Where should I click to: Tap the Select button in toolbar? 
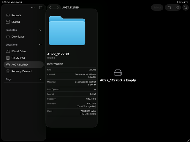point(157,7)
